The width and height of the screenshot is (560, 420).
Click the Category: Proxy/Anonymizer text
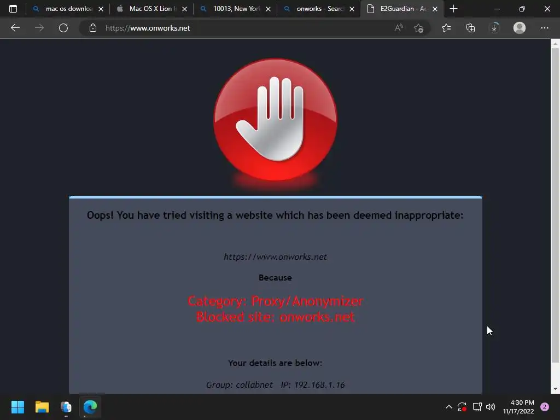[x=276, y=301]
